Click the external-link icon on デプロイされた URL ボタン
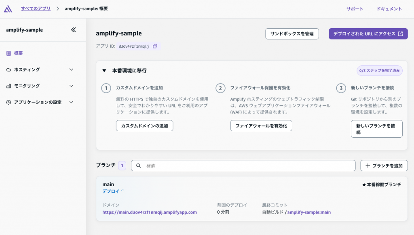Screen dimensions: 414x235 [x=400, y=34]
